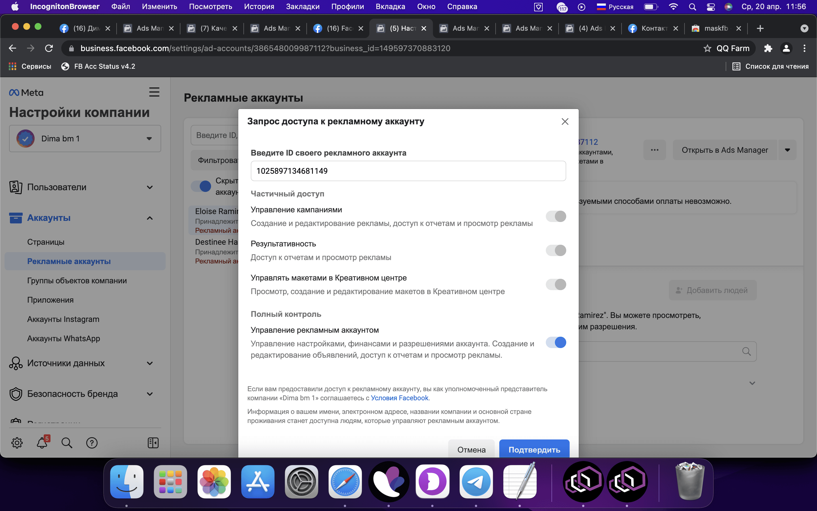Select Аккаунты Instagram in sidebar
This screenshot has height=511, width=817.
[63, 319]
